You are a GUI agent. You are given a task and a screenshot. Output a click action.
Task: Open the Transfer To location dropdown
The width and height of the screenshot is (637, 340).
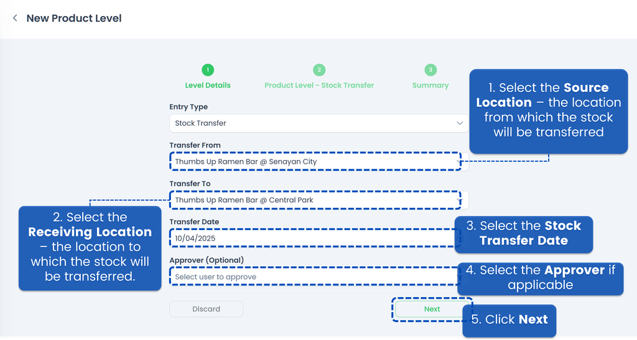click(x=314, y=200)
